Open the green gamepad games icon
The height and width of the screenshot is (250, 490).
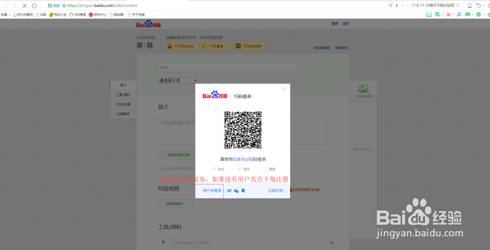coord(468,14)
